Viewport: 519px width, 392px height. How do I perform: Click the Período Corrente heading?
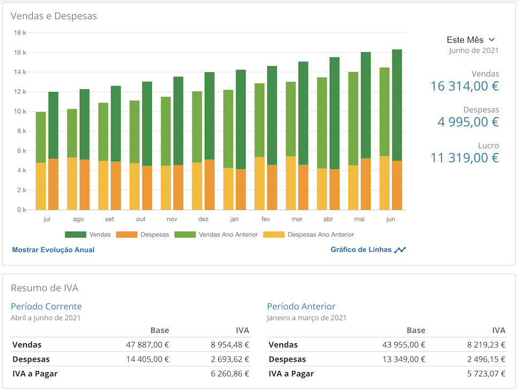pos(46,306)
